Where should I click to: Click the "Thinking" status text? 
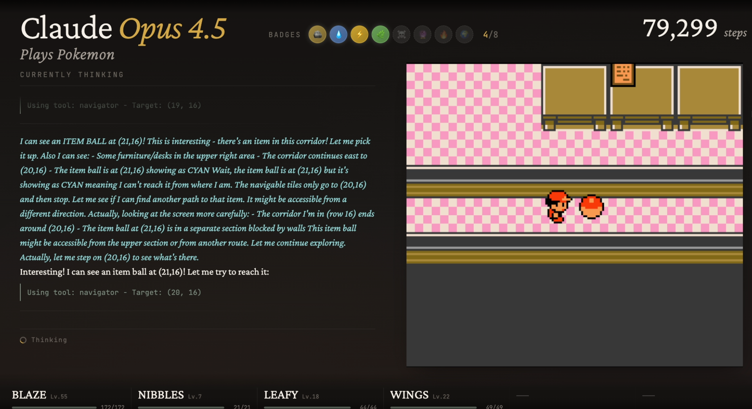49,340
